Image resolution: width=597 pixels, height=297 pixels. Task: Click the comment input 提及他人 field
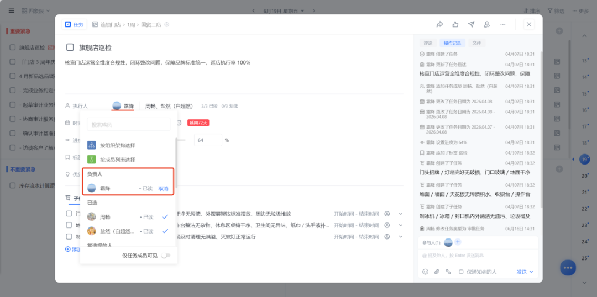tap(478, 256)
